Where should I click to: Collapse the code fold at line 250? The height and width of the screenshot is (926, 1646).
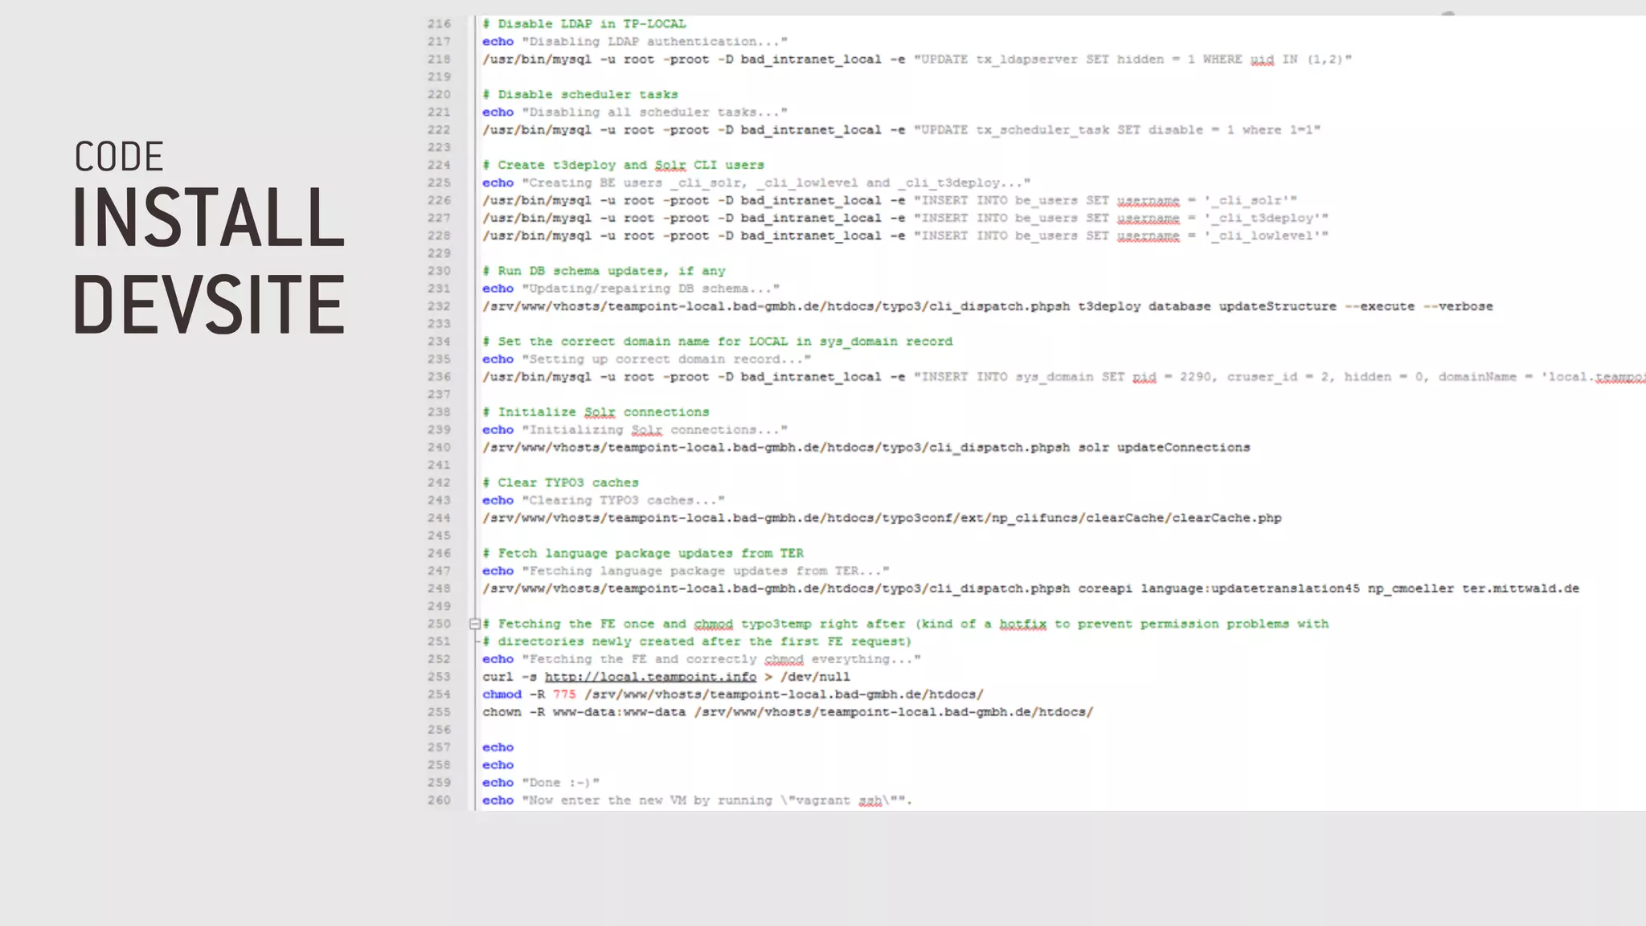coord(475,624)
